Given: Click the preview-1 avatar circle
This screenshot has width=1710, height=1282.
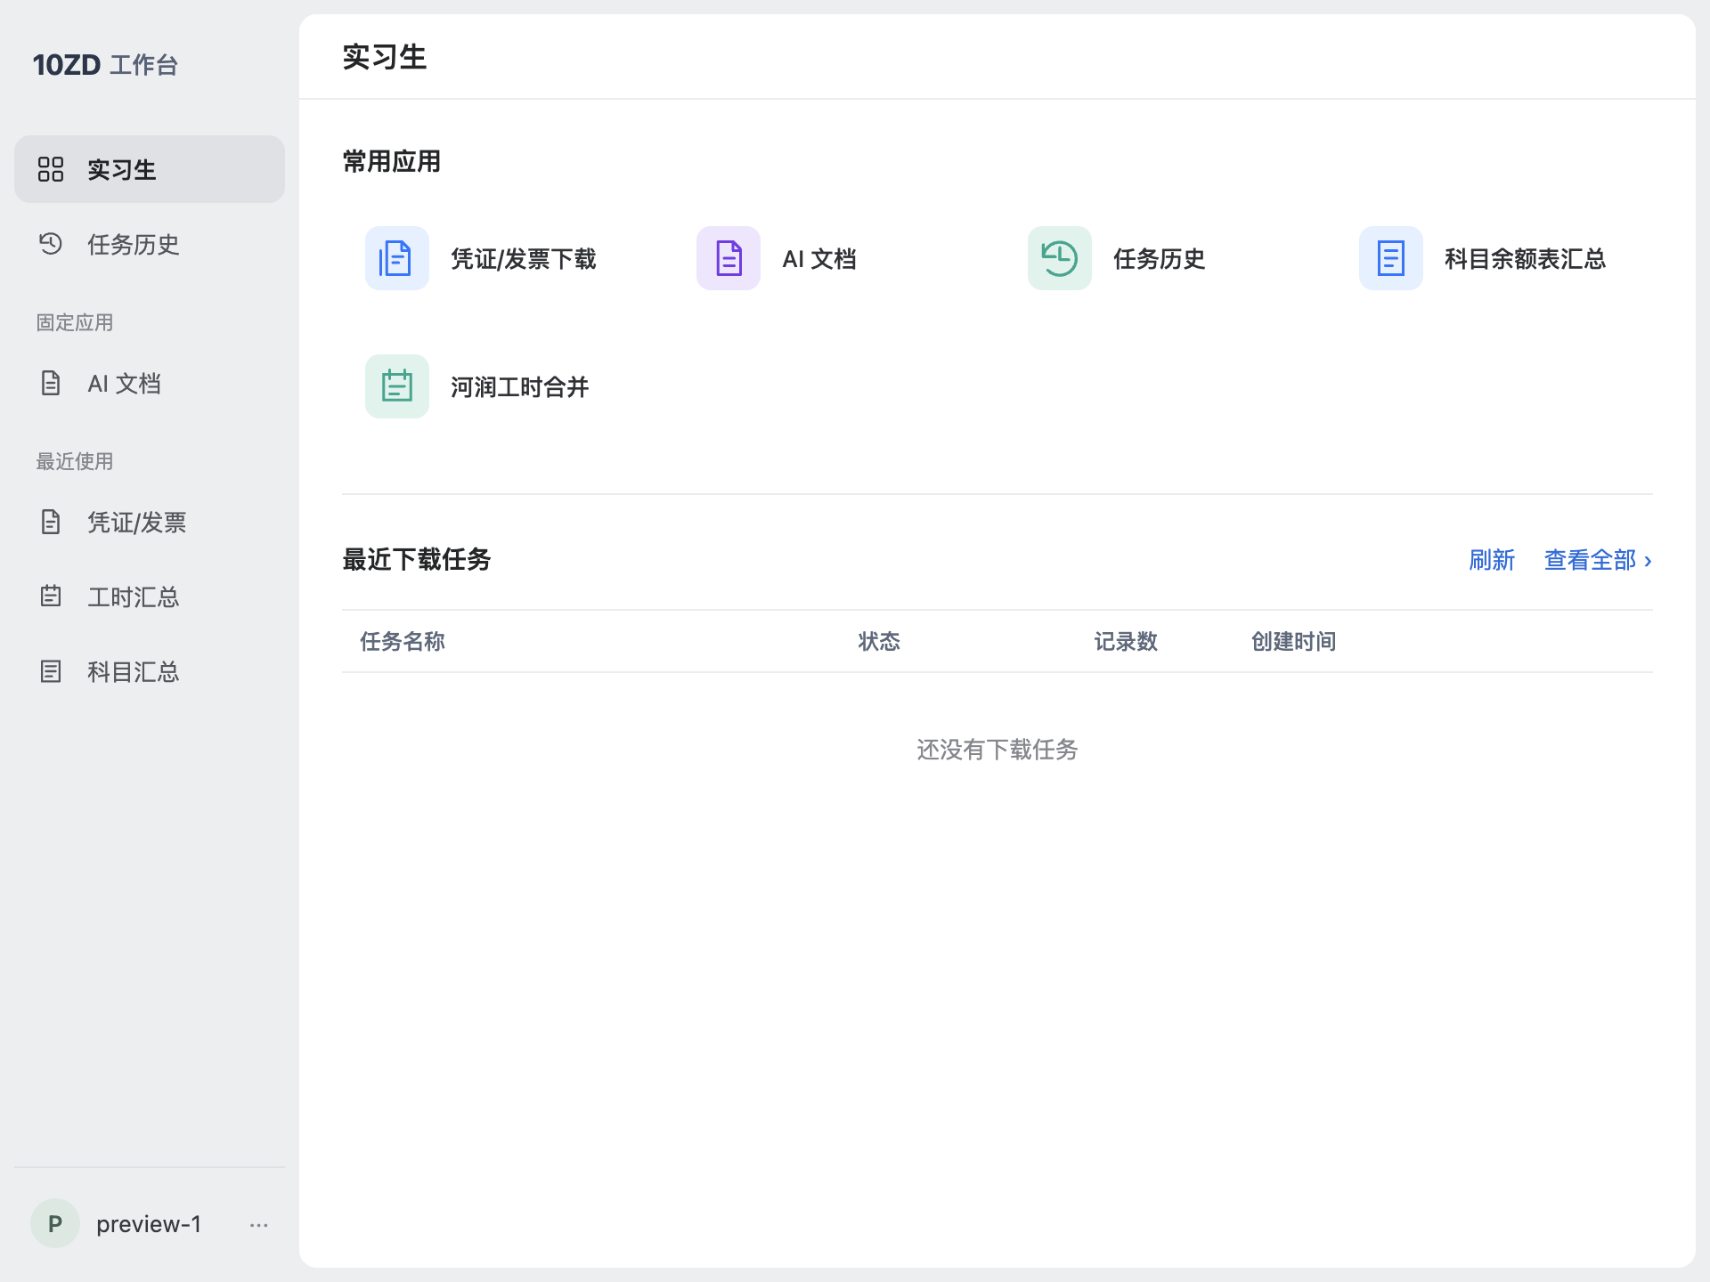Looking at the screenshot, I should click(x=55, y=1223).
